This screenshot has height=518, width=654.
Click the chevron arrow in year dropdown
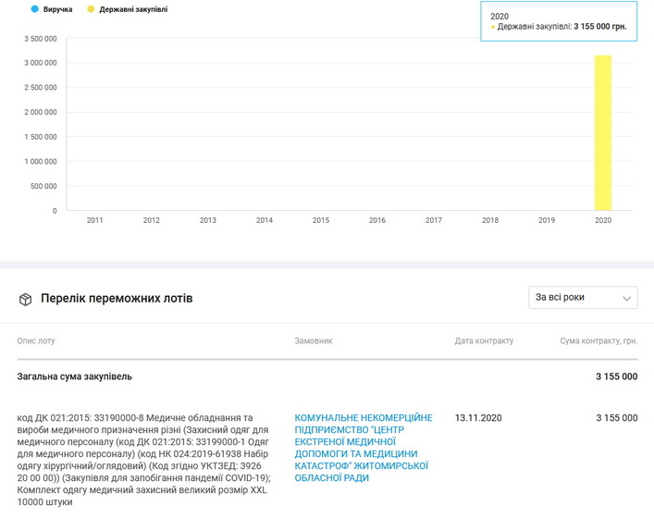(x=627, y=299)
